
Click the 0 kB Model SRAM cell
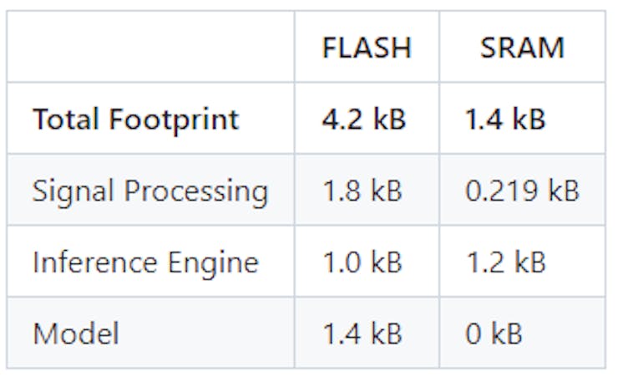[x=494, y=334]
